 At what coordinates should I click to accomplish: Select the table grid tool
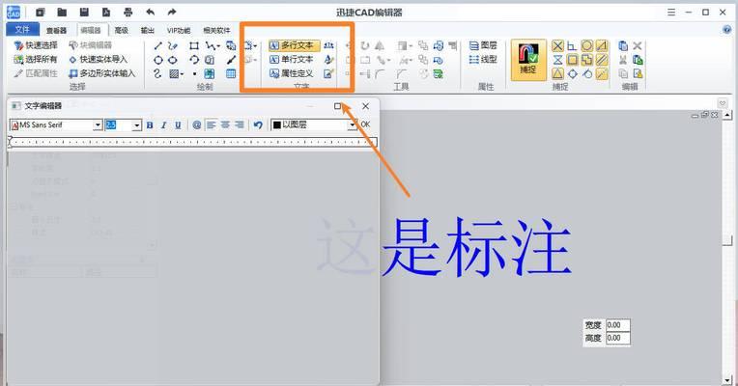pos(231,73)
